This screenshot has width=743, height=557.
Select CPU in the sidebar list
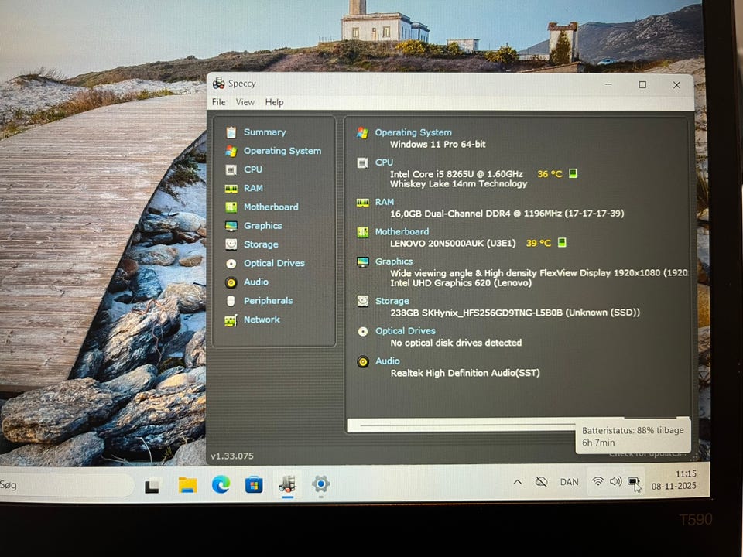tap(253, 169)
